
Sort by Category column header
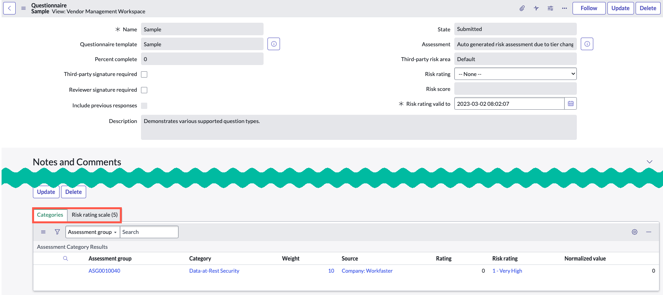click(200, 259)
